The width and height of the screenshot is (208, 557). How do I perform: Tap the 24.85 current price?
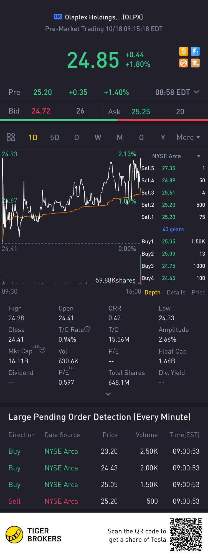pyautogui.click(x=93, y=60)
